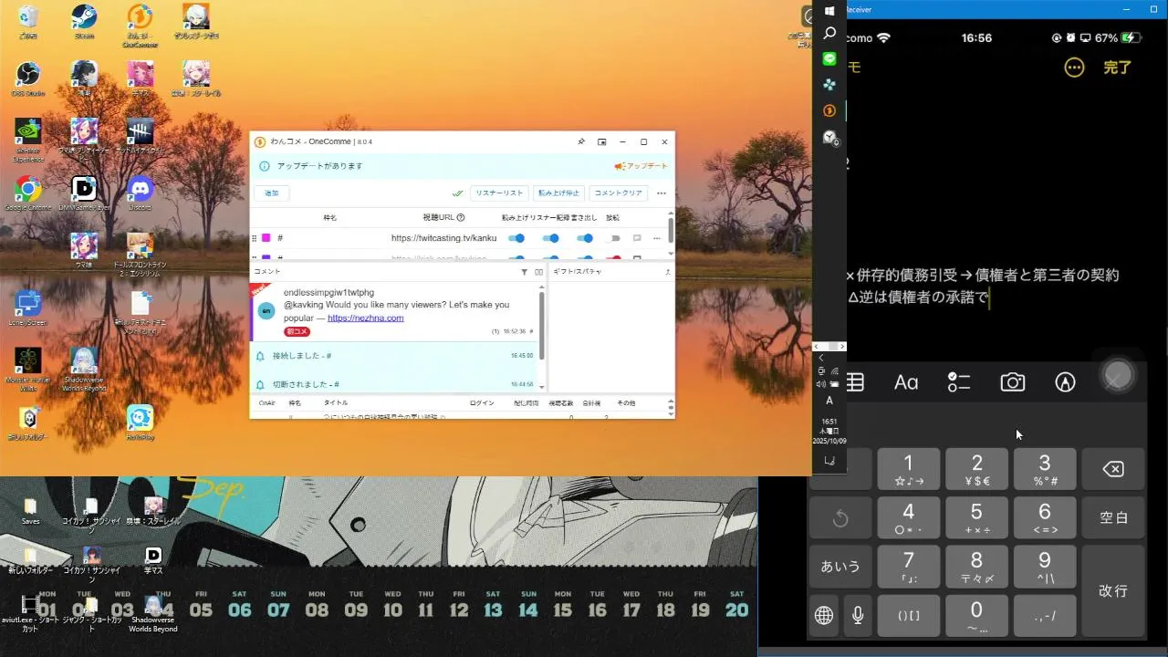The image size is (1168, 657).
Task: Click the 接続しました notification row
Action: pyautogui.click(x=395, y=355)
